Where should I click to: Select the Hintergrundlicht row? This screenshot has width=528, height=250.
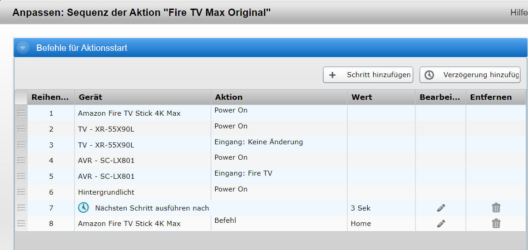[106, 192]
